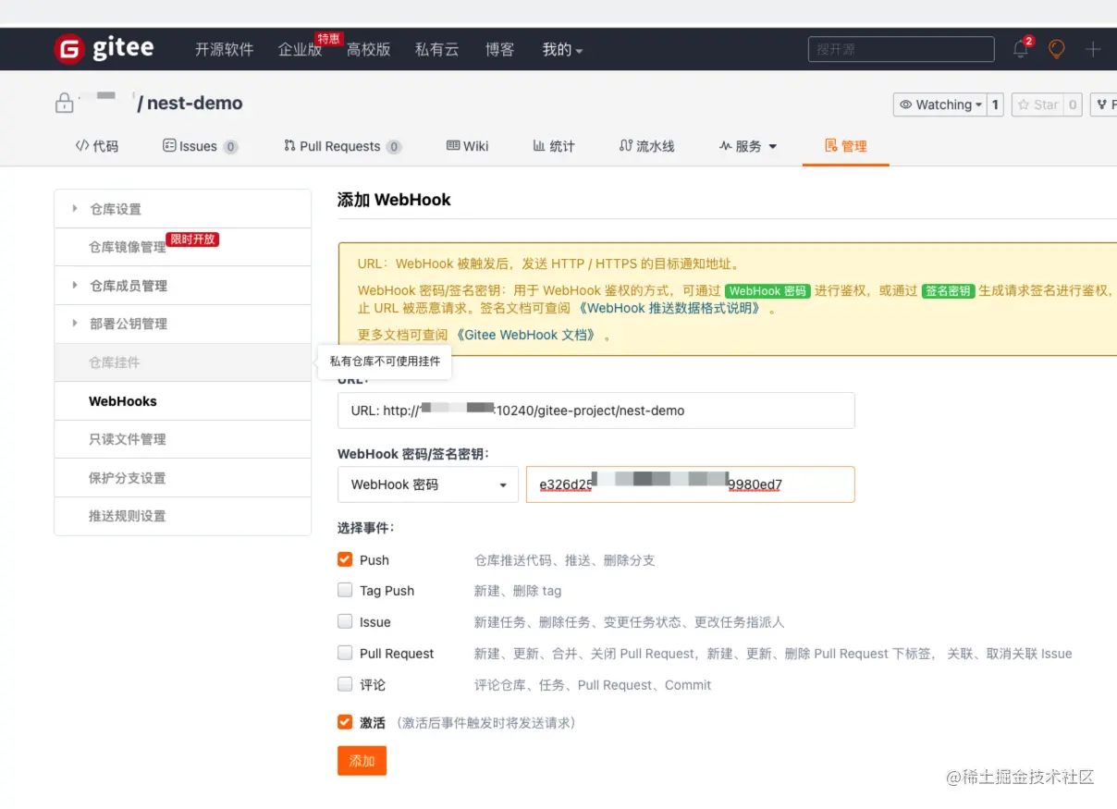Screen dimensions: 1117x809
Task: Click the Star button
Action: coord(1037,104)
